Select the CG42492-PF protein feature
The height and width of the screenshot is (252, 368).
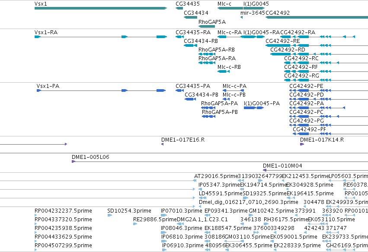click(330, 133)
